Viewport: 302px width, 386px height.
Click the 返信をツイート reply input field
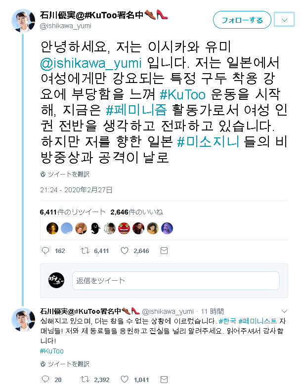tap(176, 281)
